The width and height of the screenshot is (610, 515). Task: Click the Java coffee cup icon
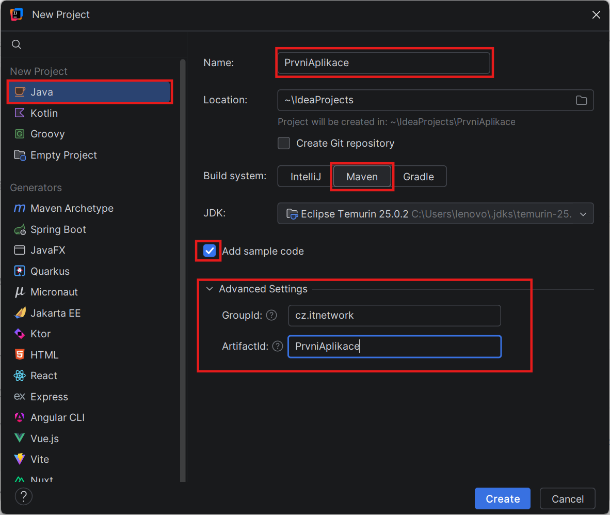click(x=20, y=92)
